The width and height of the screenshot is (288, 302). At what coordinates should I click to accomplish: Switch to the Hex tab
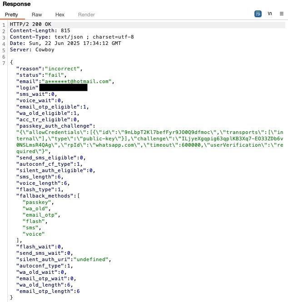pyautogui.click(x=60, y=15)
